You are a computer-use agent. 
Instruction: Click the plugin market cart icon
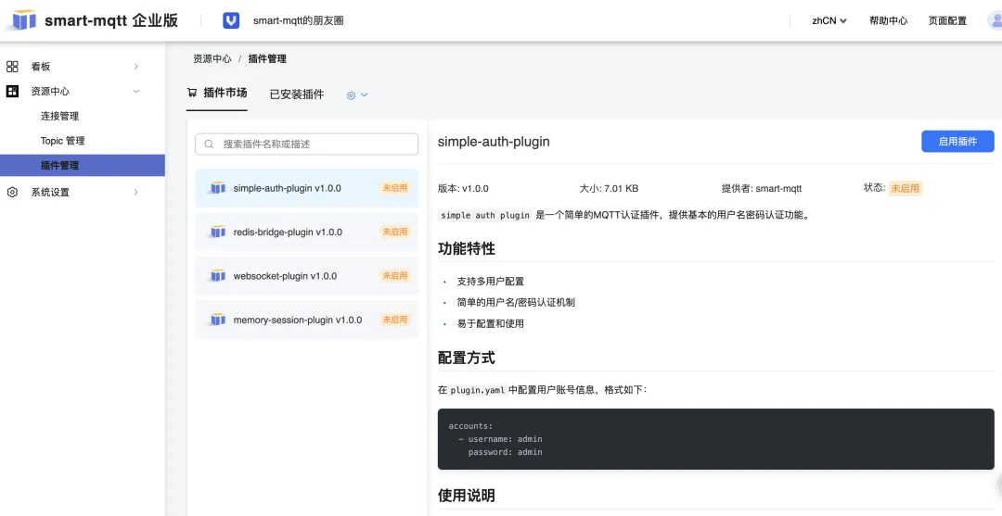tap(192, 93)
